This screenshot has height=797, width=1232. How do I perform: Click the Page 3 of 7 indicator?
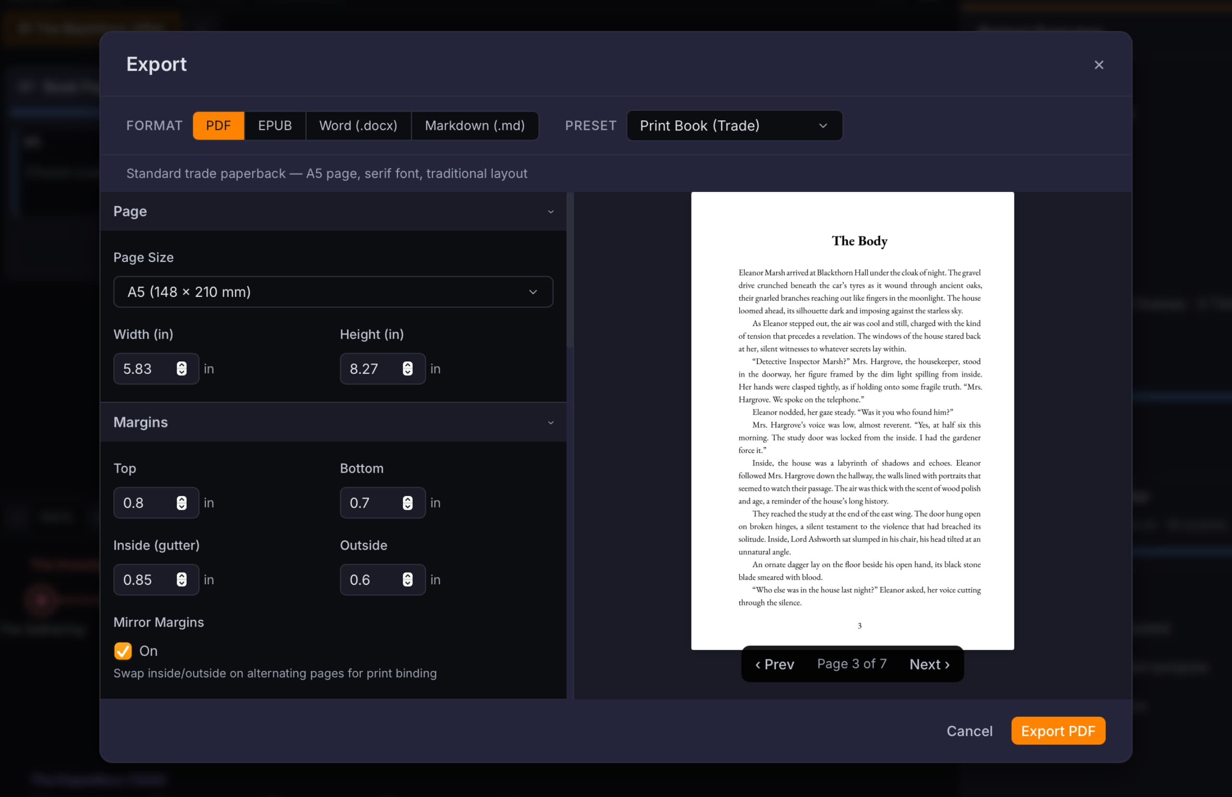pos(852,664)
